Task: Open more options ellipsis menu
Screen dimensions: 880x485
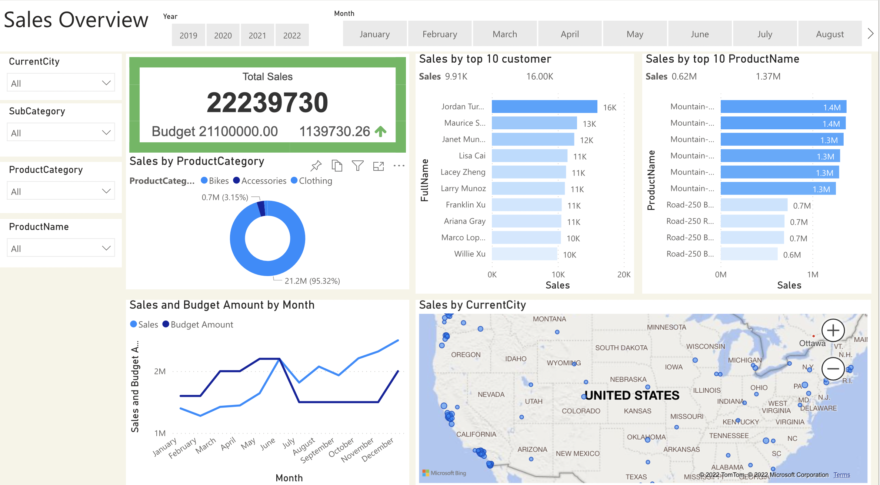Action: coord(399,166)
